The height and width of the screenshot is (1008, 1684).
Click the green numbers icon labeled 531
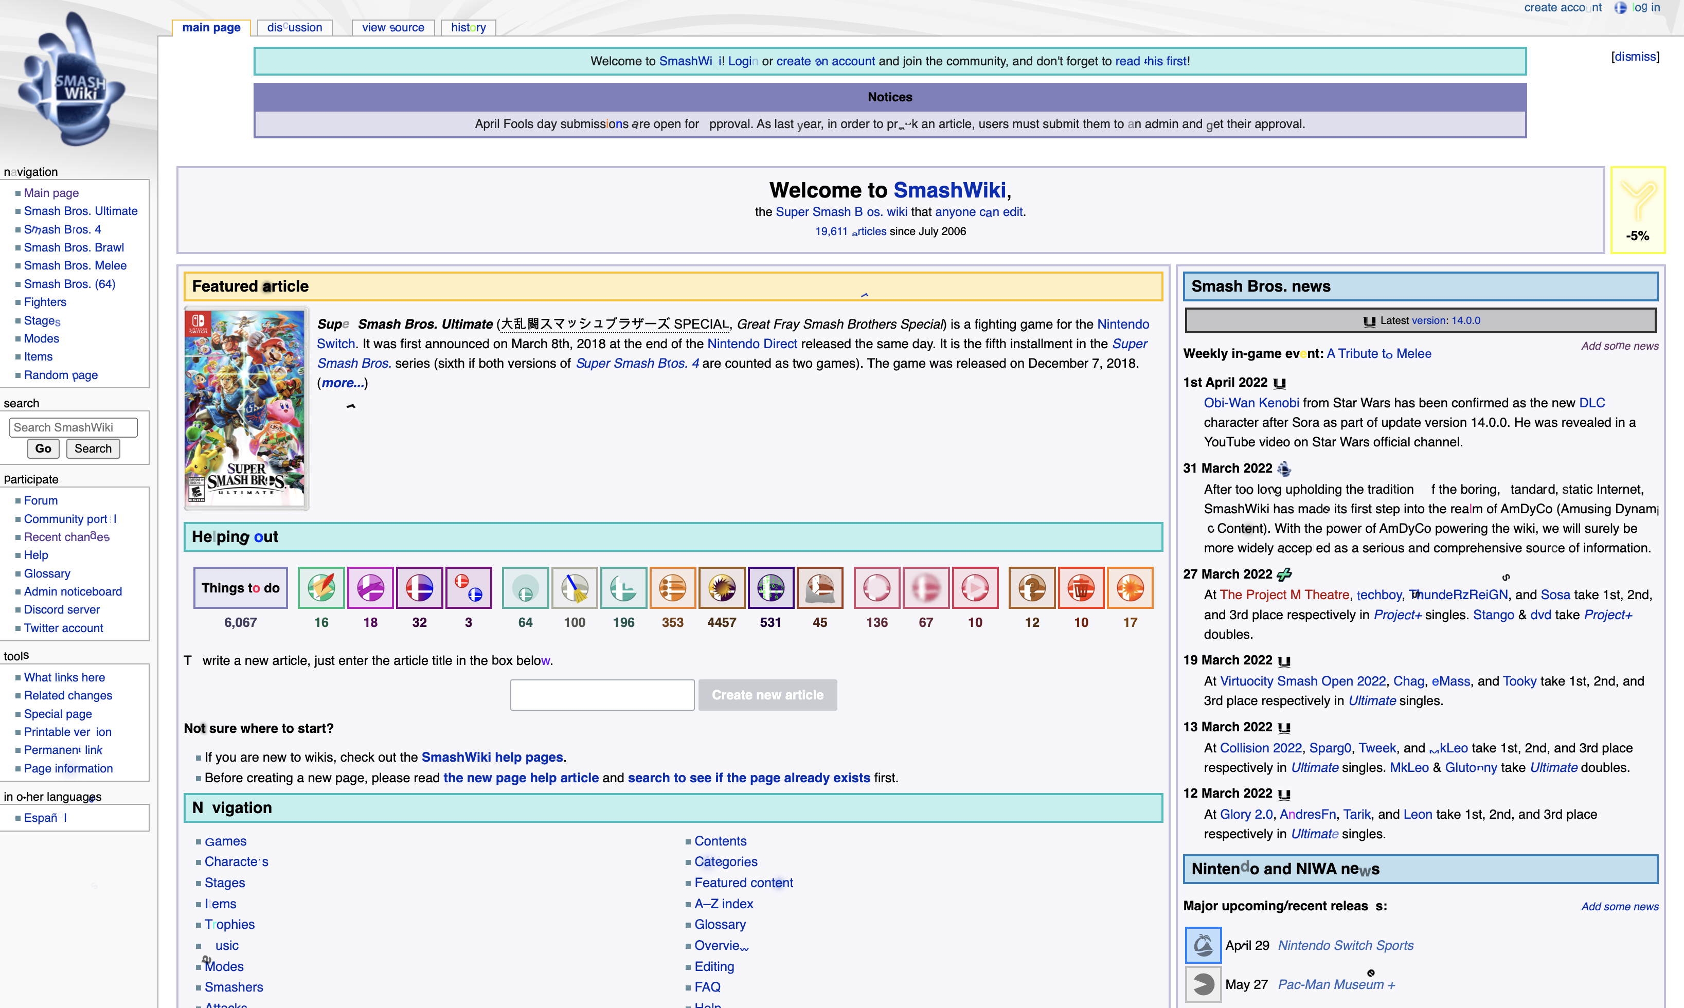(771, 587)
